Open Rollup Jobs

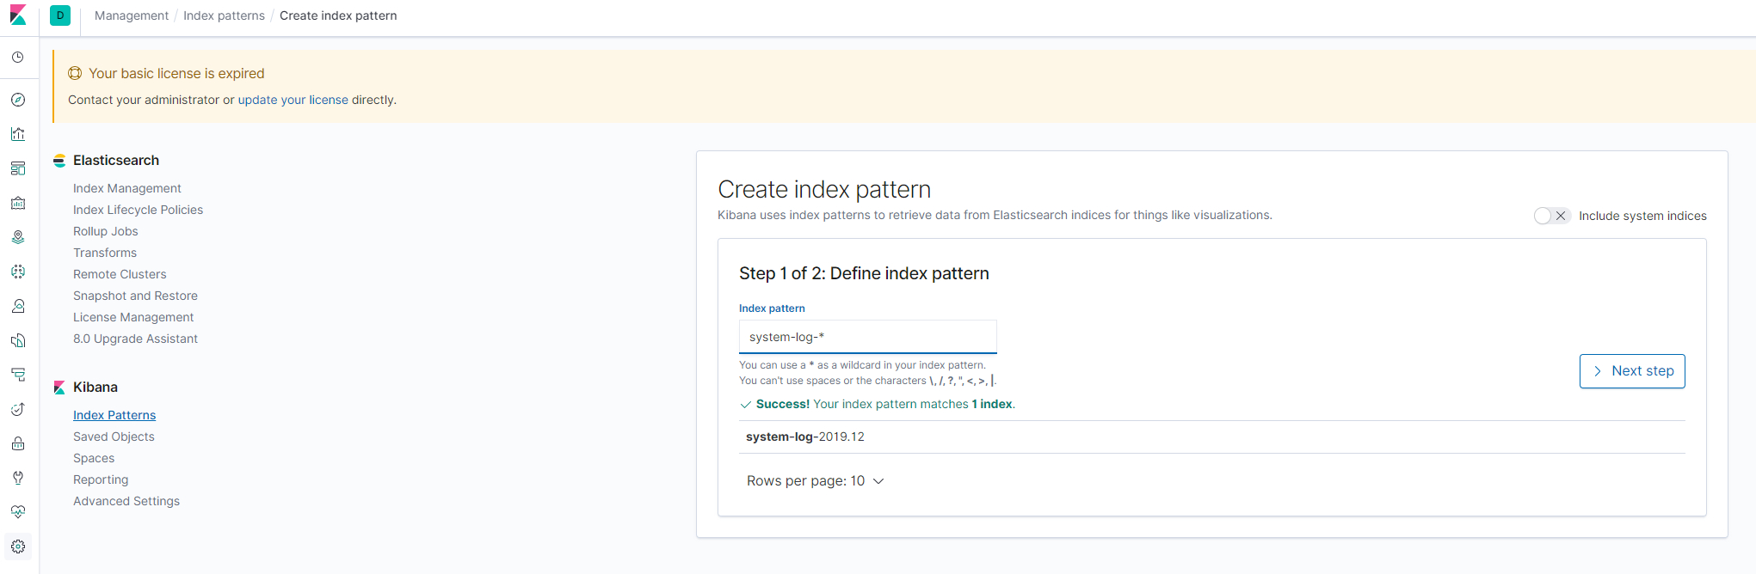[x=106, y=231]
